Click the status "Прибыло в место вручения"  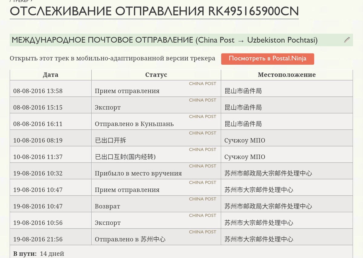[138, 173]
